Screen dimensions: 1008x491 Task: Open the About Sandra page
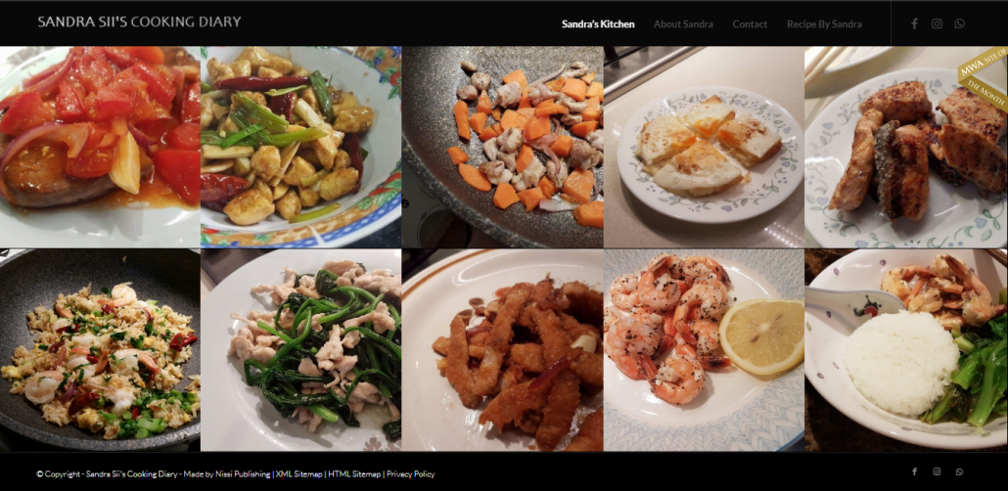683,23
